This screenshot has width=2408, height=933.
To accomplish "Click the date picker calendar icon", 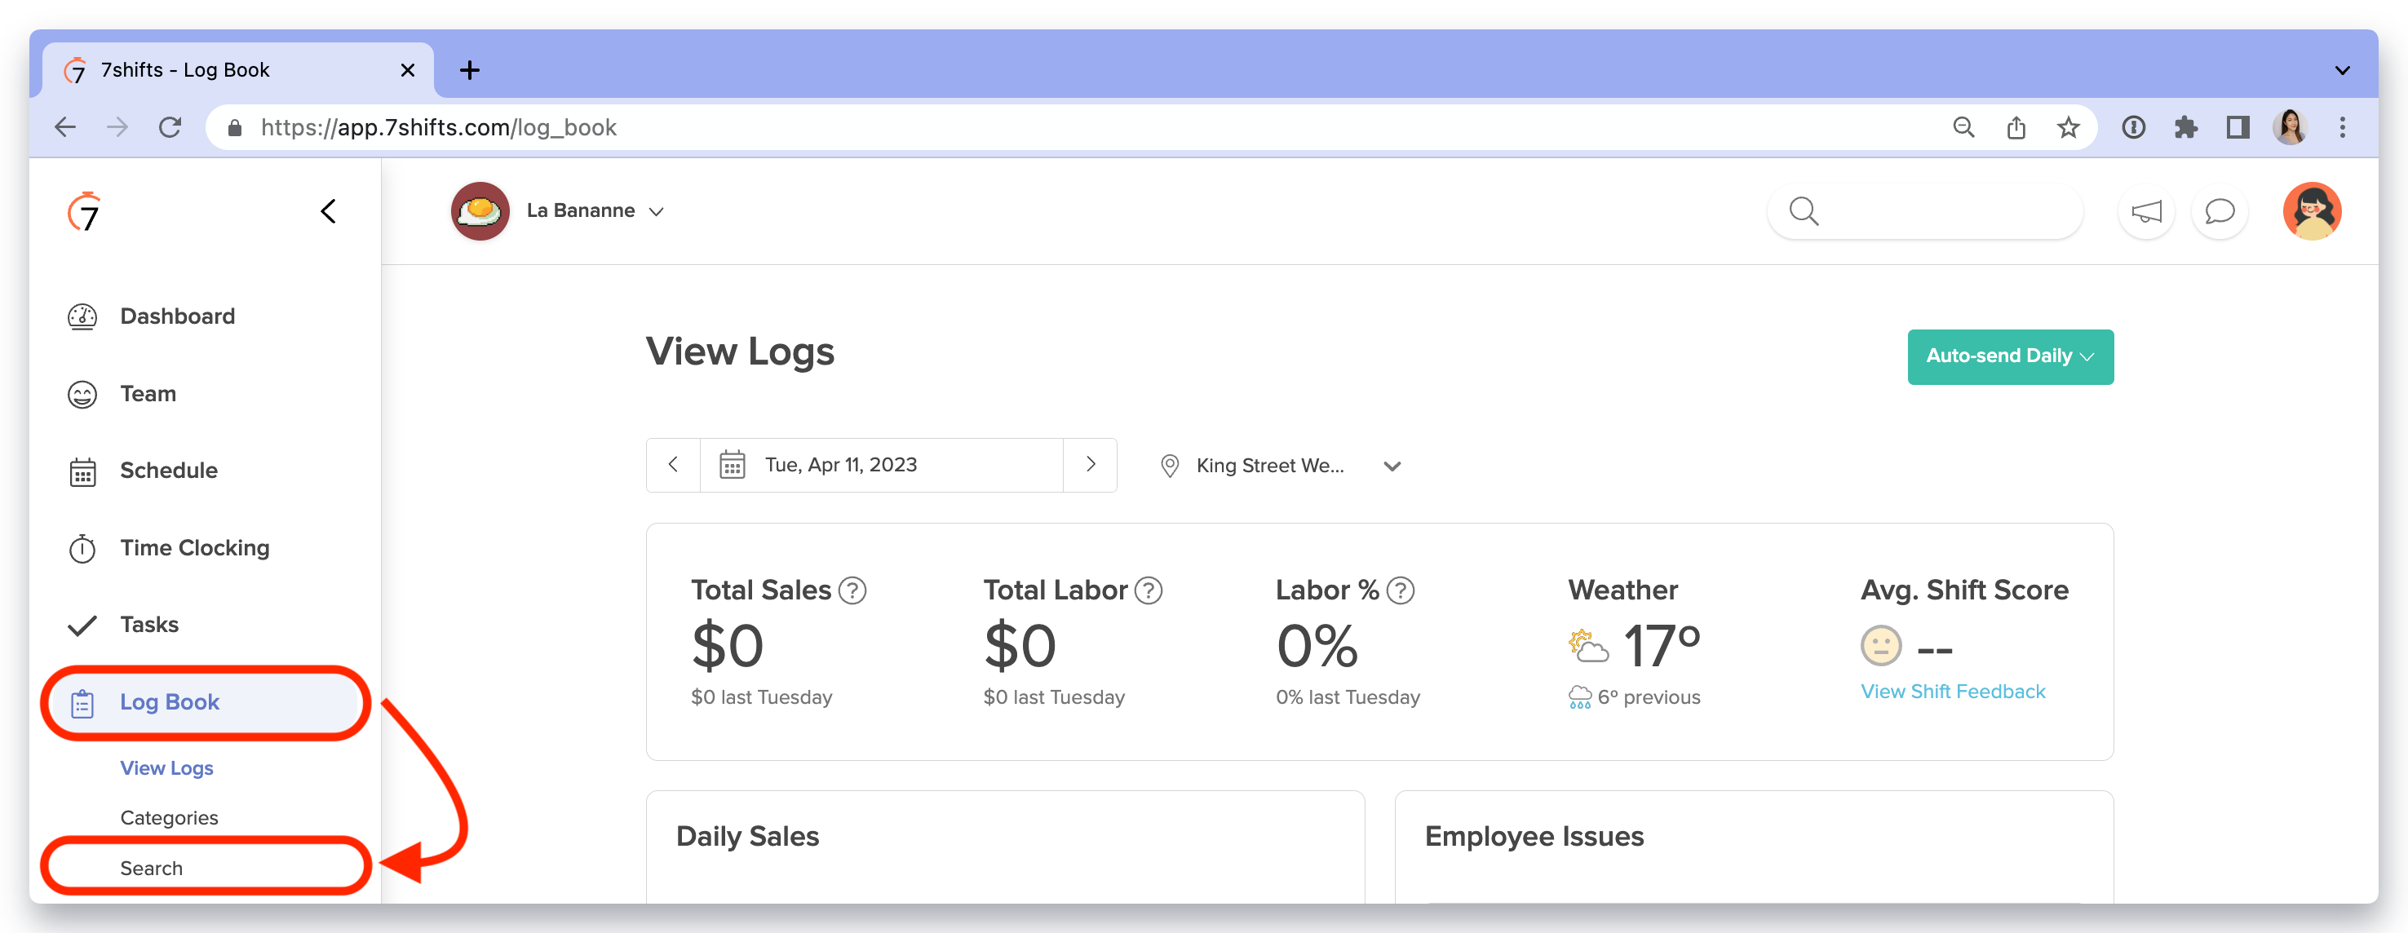I will 732,465.
